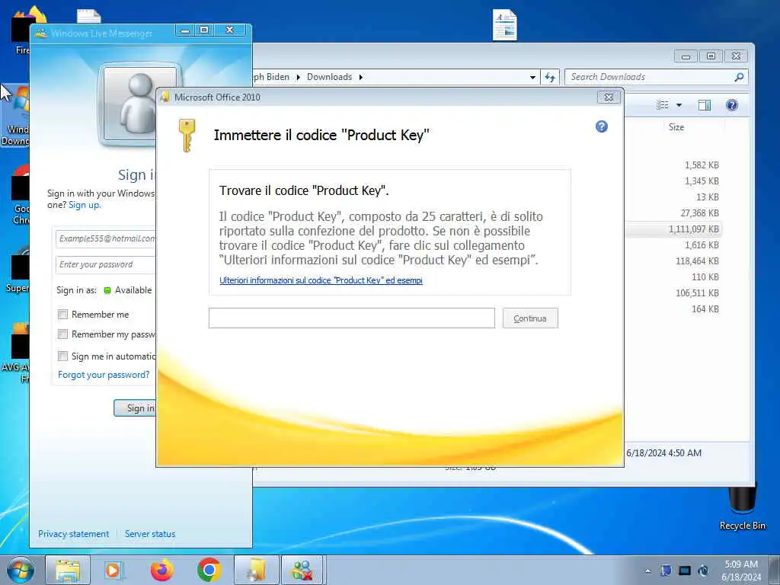This screenshot has height=585, width=780.
Task: Minimize the Windows Live Messenger window
Action: click(185, 30)
